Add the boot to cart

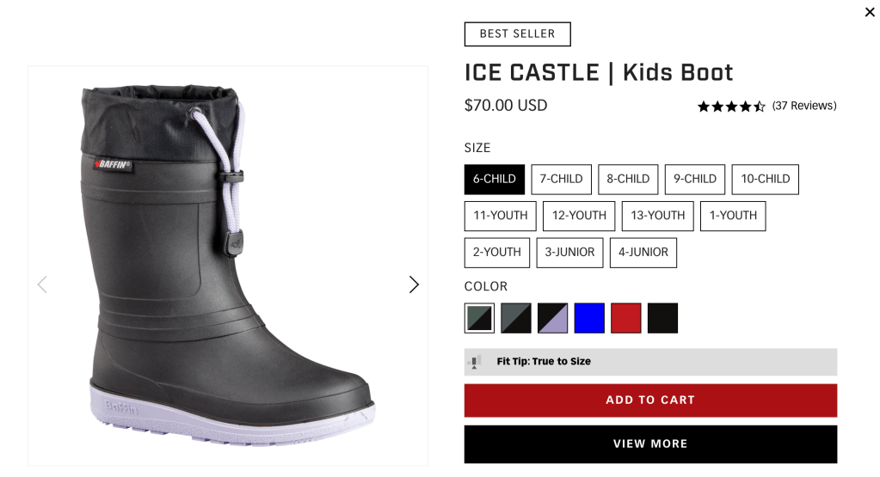[x=650, y=401]
